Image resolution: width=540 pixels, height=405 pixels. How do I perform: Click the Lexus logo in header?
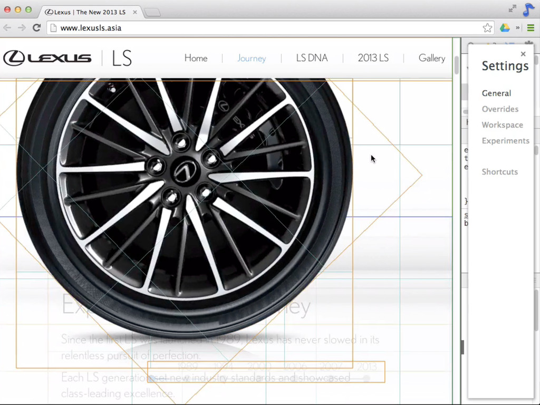(x=47, y=58)
